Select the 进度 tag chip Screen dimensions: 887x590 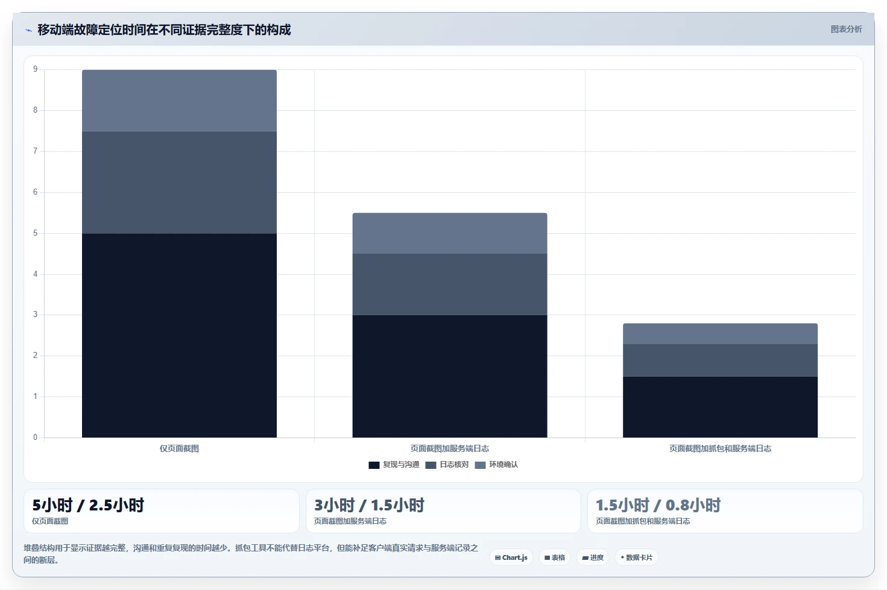coord(593,557)
